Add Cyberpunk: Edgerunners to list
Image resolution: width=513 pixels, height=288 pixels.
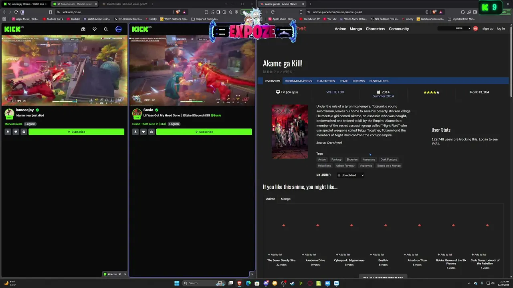coord(343,254)
